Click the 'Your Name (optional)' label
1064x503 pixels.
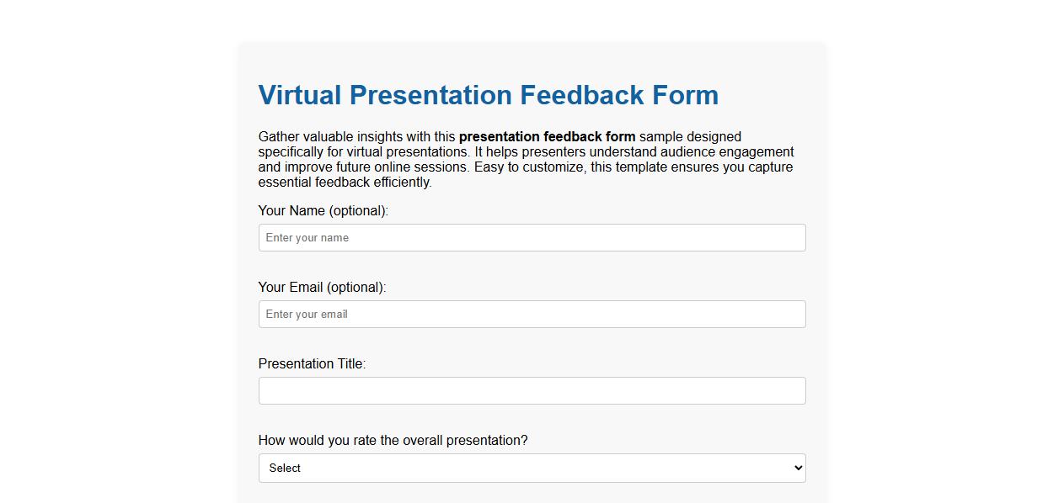[323, 210]
